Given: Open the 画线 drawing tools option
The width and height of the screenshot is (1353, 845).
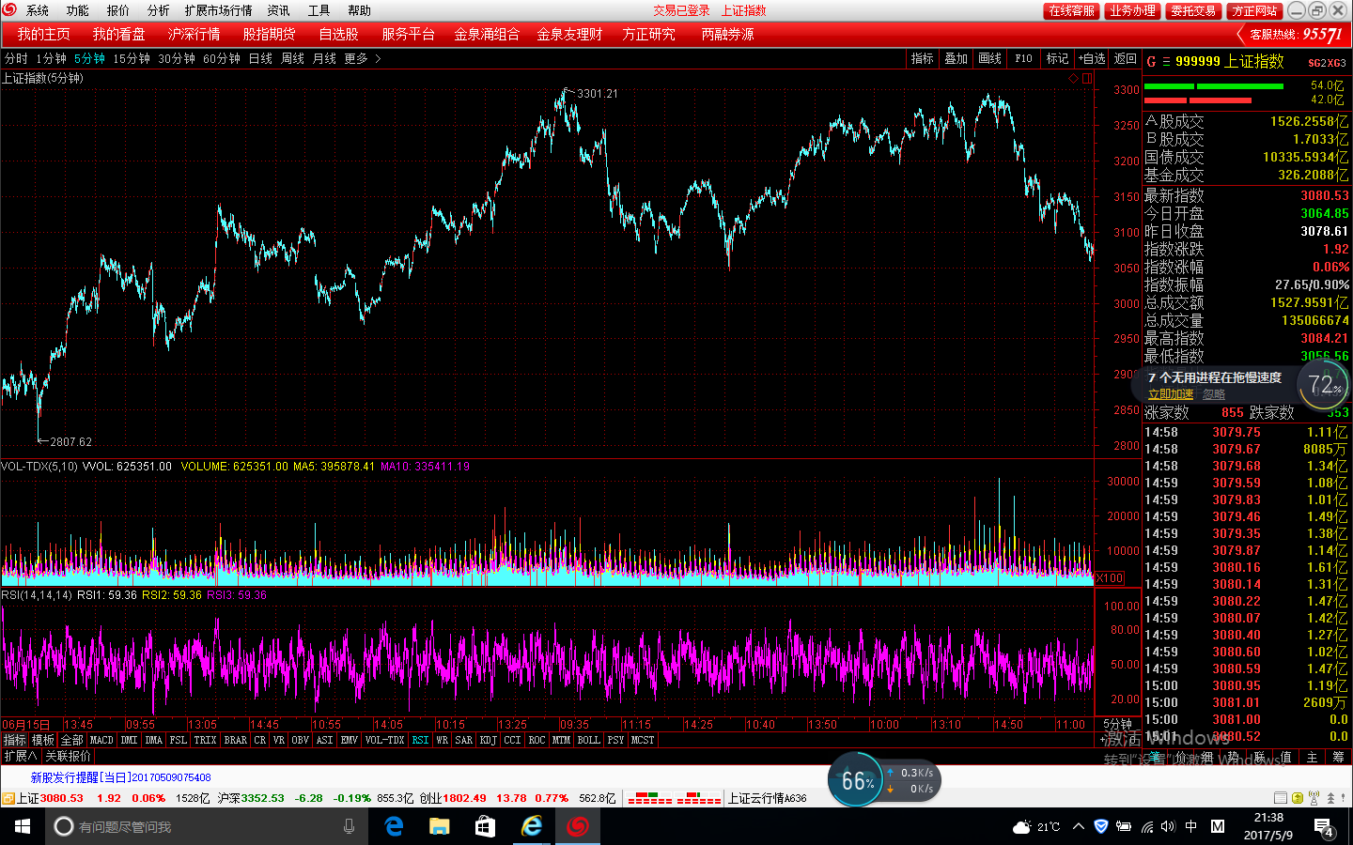Looking at the screenshot, I should tap(990, 58).
